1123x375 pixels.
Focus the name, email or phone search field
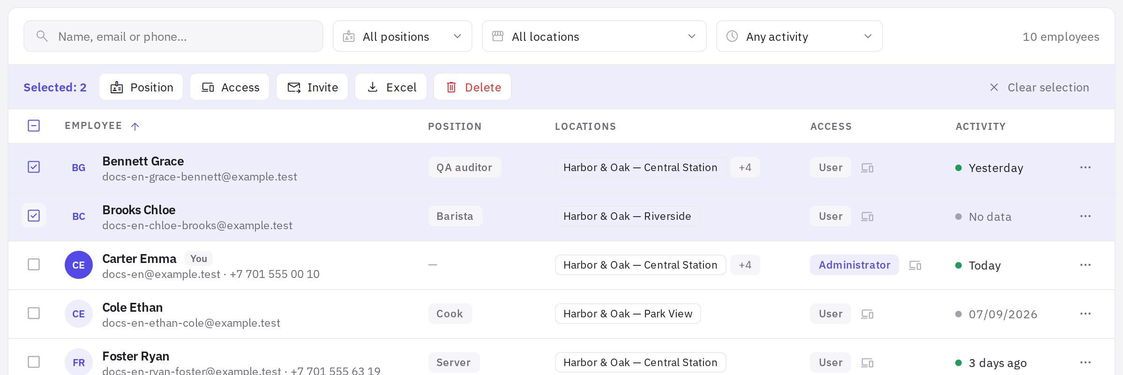point(173,36)
